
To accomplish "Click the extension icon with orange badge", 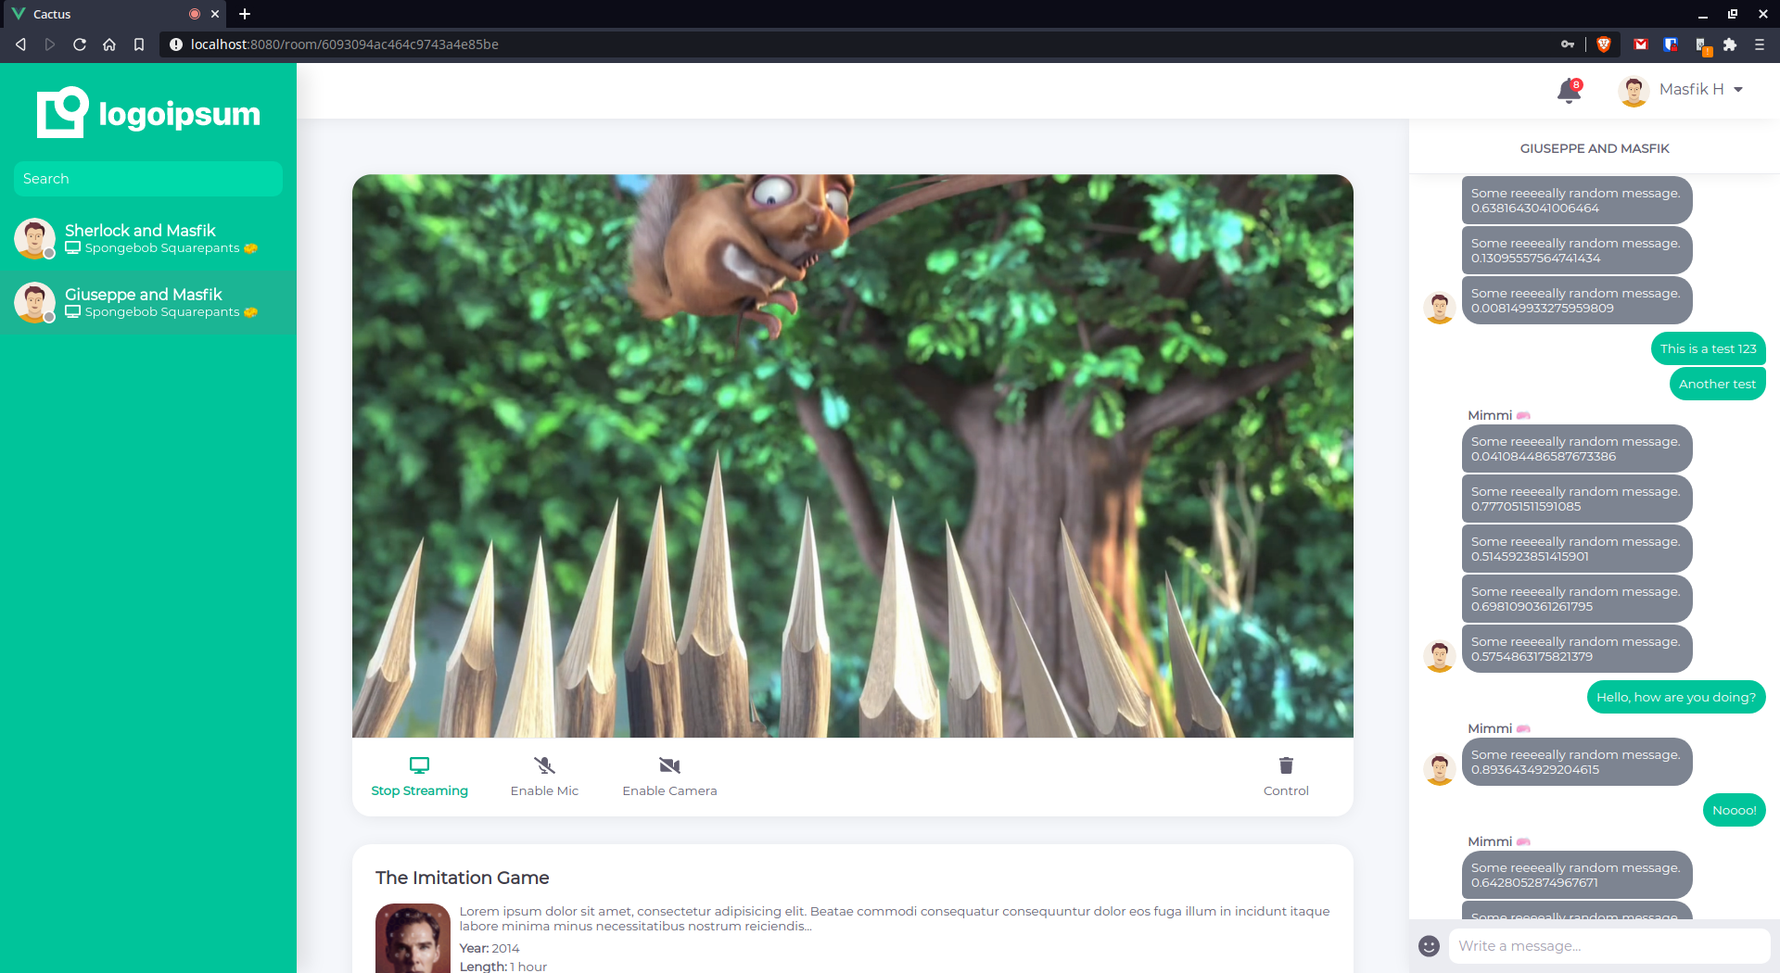I will point(1702,45).
